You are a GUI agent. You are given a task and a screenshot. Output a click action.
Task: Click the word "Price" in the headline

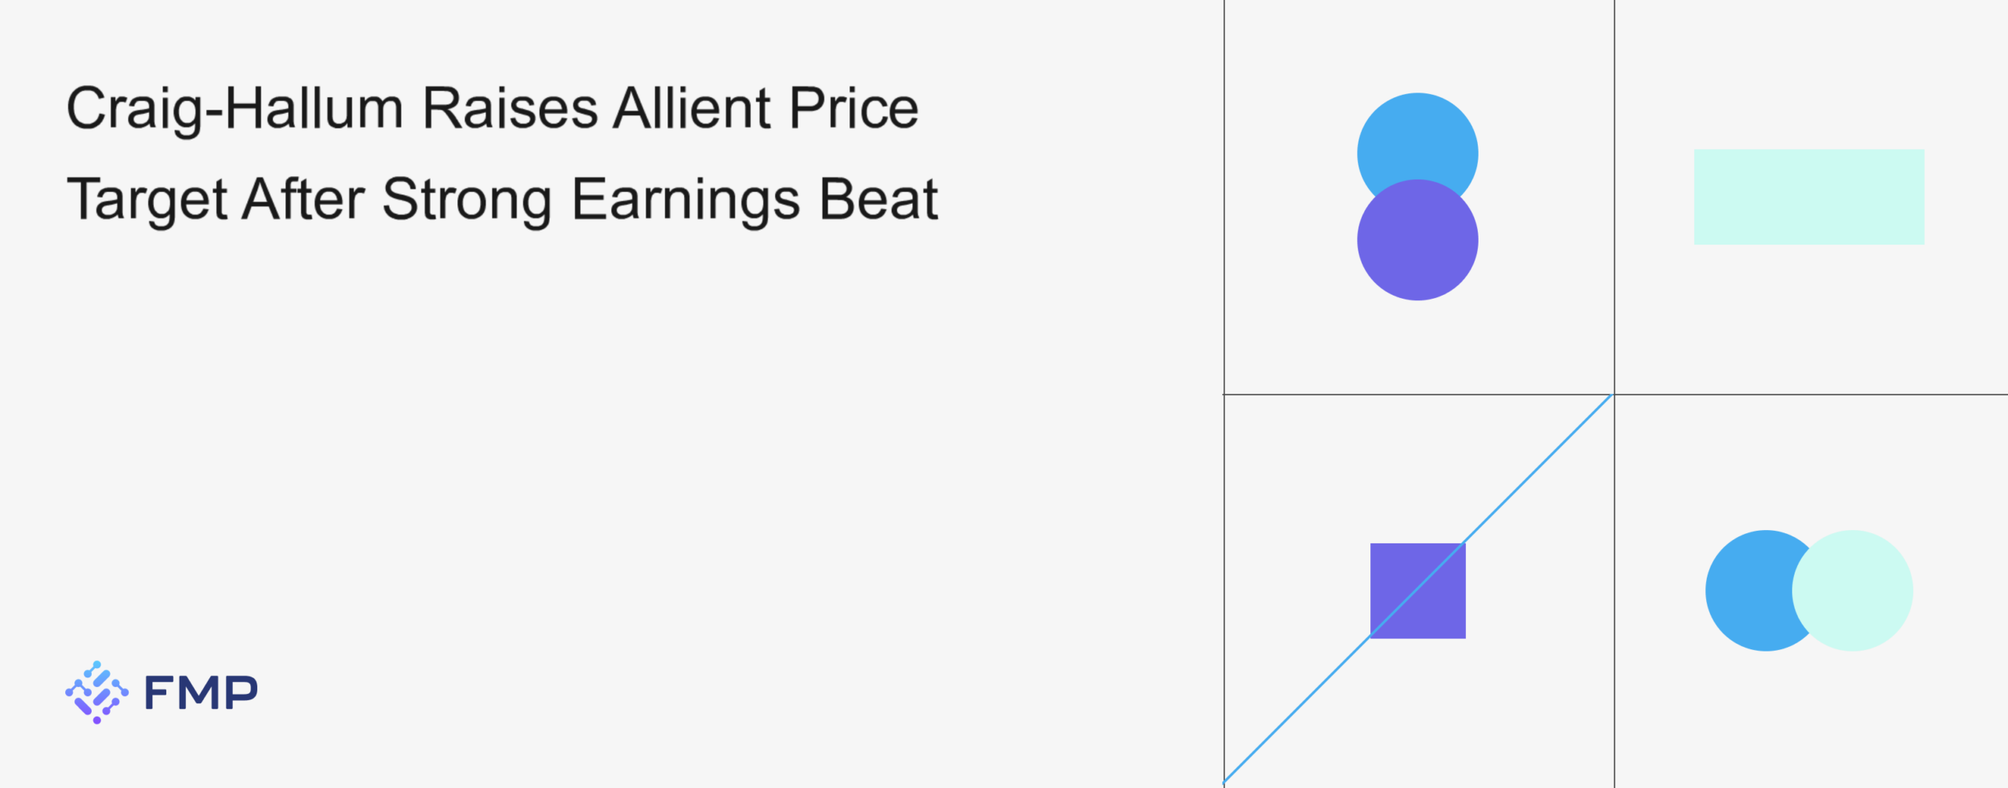[x=853, y=108]
